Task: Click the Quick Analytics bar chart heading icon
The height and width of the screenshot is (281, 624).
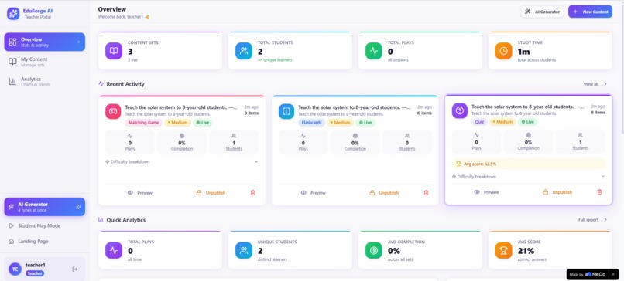Action: point(101,220)
